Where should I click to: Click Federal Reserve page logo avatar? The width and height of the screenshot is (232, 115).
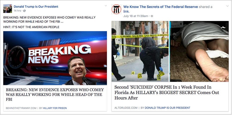(x=116, y=9)
